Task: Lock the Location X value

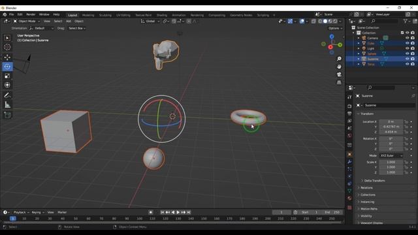Action: click(406, 122)
